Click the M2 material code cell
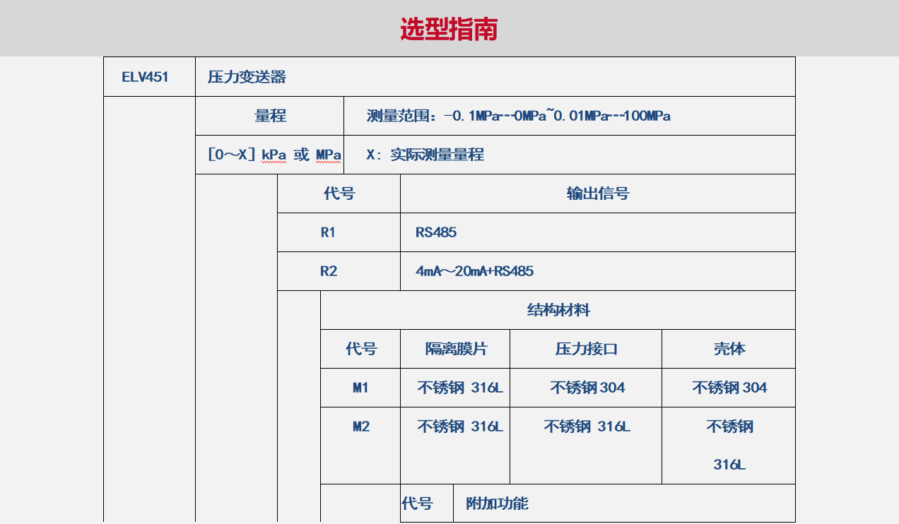Viewport: 899px width, 524px height. (x=360, y=427)
